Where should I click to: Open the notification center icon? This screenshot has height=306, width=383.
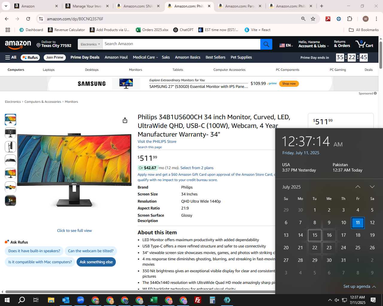pyautogui.click(x=373, y=300)
